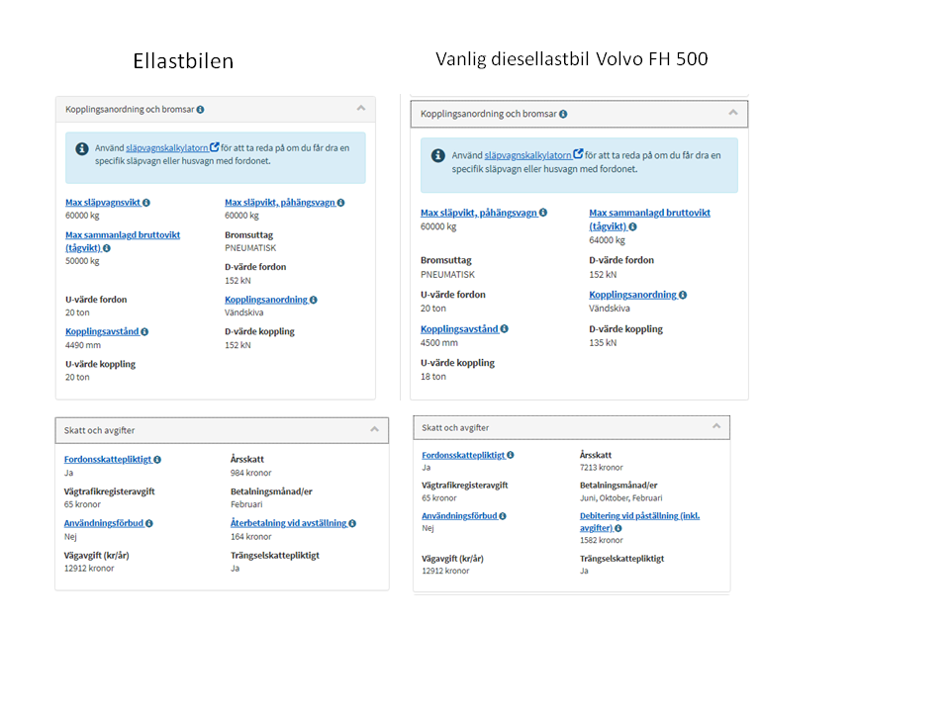Open Debitering vid påställning (inkl. avgifter) link
The image size is (950, 712).
639,522
